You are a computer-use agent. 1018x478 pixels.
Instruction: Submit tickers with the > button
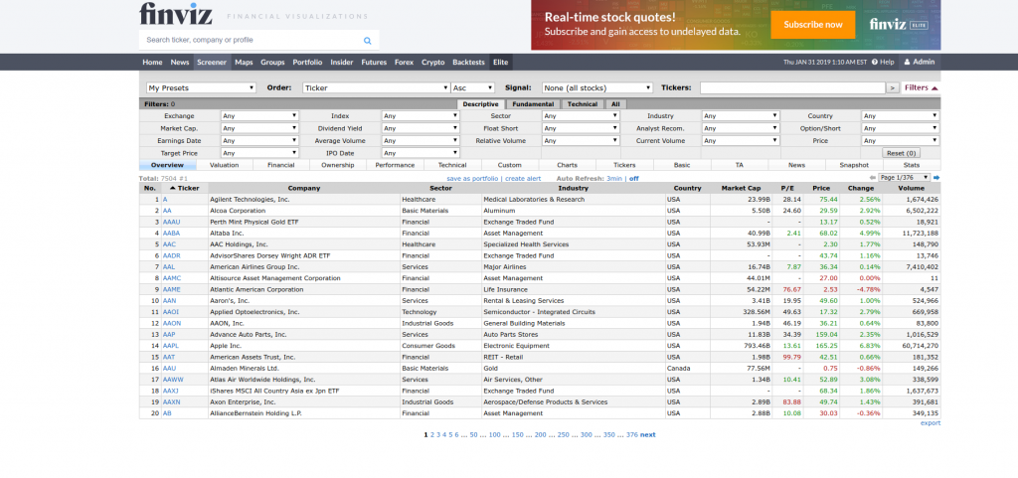click(893, 87)
